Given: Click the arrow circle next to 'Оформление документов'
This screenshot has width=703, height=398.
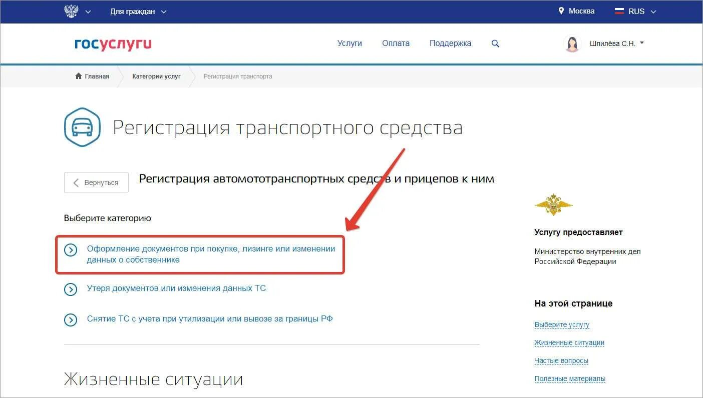Looking at the screenshot, I should pyautogui.click(x=71, y=249).
